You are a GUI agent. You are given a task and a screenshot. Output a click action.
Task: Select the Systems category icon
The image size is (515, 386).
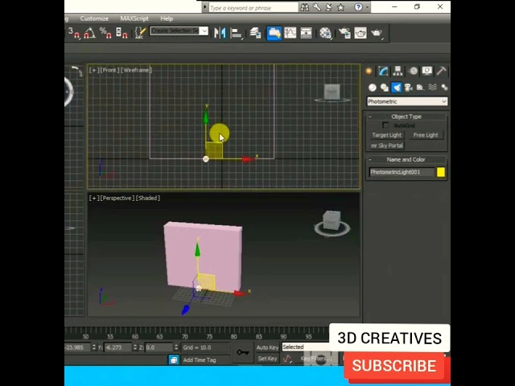444,88
